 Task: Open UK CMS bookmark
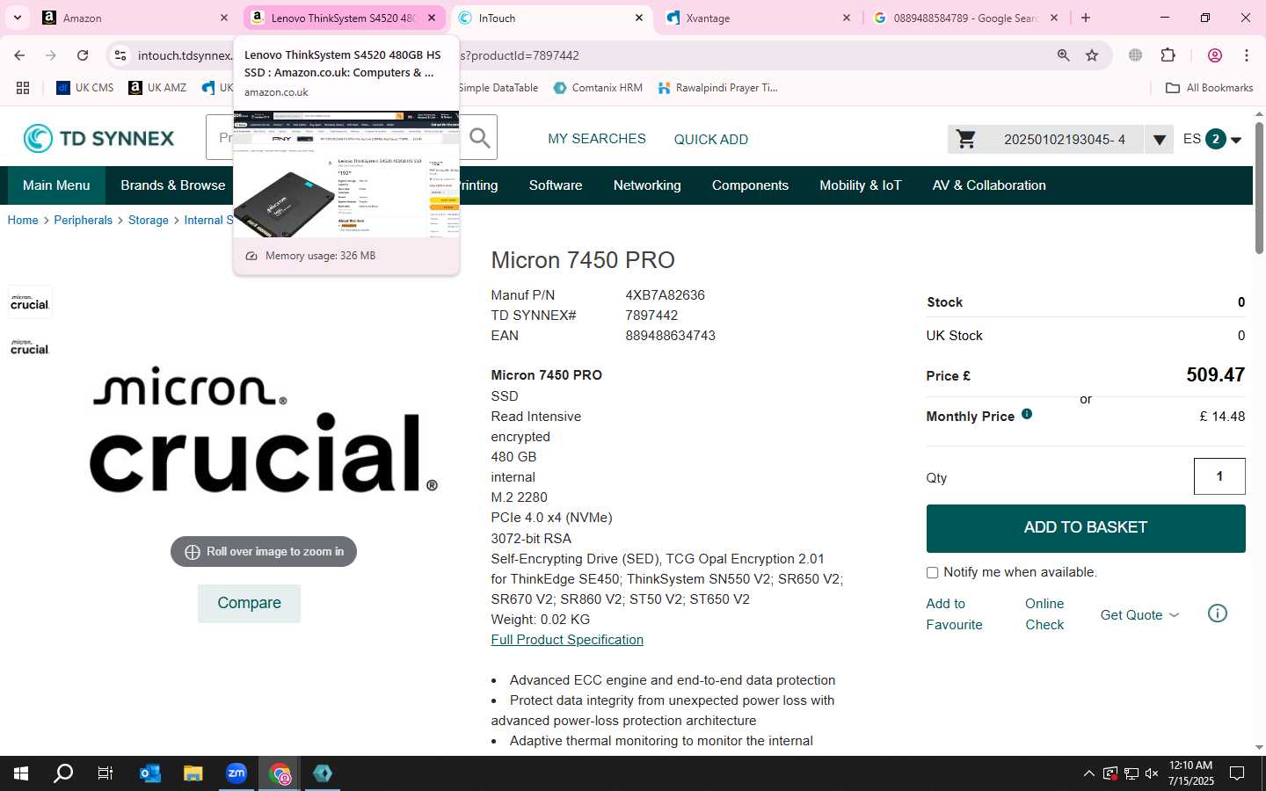(85, 88)
